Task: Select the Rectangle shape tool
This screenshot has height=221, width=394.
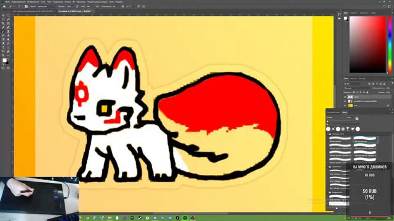Action: point(3,52)
